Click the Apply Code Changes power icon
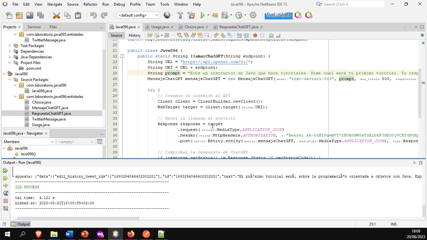 pos(253,15)
